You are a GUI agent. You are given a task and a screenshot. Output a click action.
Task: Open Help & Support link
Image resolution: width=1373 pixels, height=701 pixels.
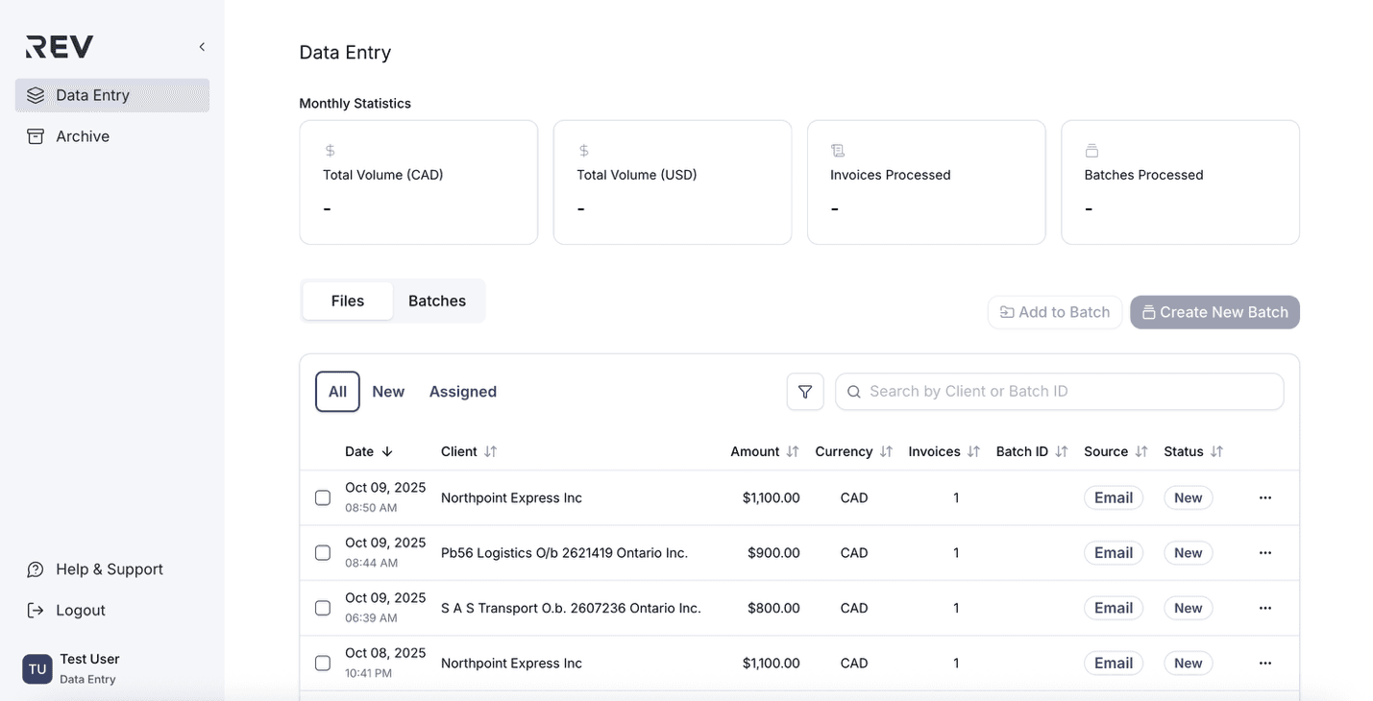tap(109, 569)
